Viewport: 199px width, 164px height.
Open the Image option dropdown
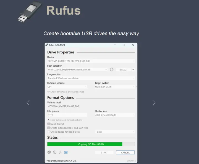pyautogui.click(x=91, y=78)
